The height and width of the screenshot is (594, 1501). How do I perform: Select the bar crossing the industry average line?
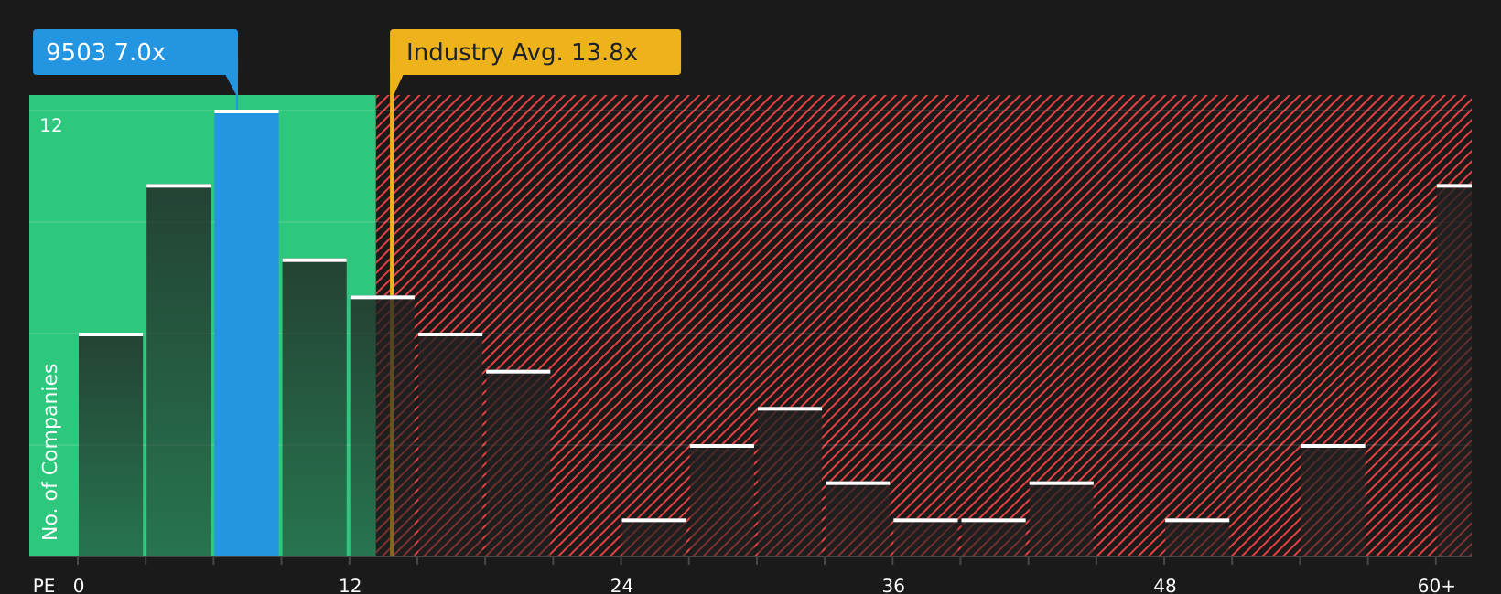(383, 426)
